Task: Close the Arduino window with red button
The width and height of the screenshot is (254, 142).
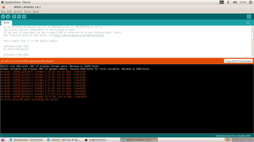Action: click(x=3, y=7)
